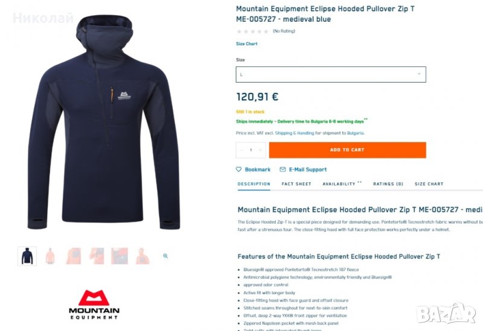Screen dimensions: 483x331
Task: Click the Size dropdown chevron arrow
Action: click(419, 74)
